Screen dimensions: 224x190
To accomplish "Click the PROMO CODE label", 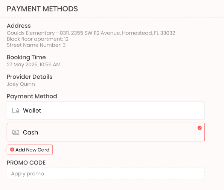I will pyautogui.click(x=26, y=163).
